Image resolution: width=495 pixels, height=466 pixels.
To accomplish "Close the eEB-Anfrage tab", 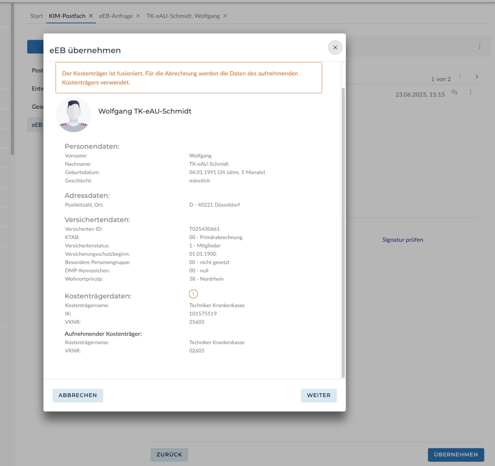I will coord(138,16).
